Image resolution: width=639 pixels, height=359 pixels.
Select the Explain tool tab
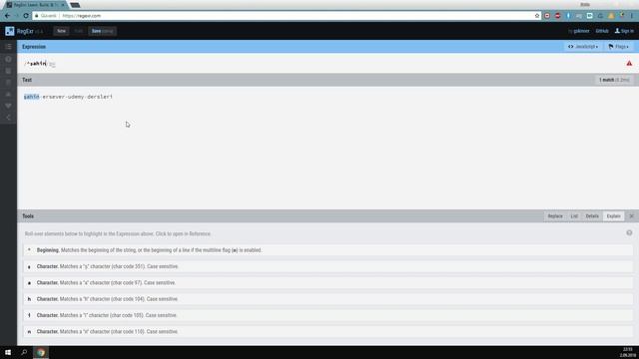613,216
